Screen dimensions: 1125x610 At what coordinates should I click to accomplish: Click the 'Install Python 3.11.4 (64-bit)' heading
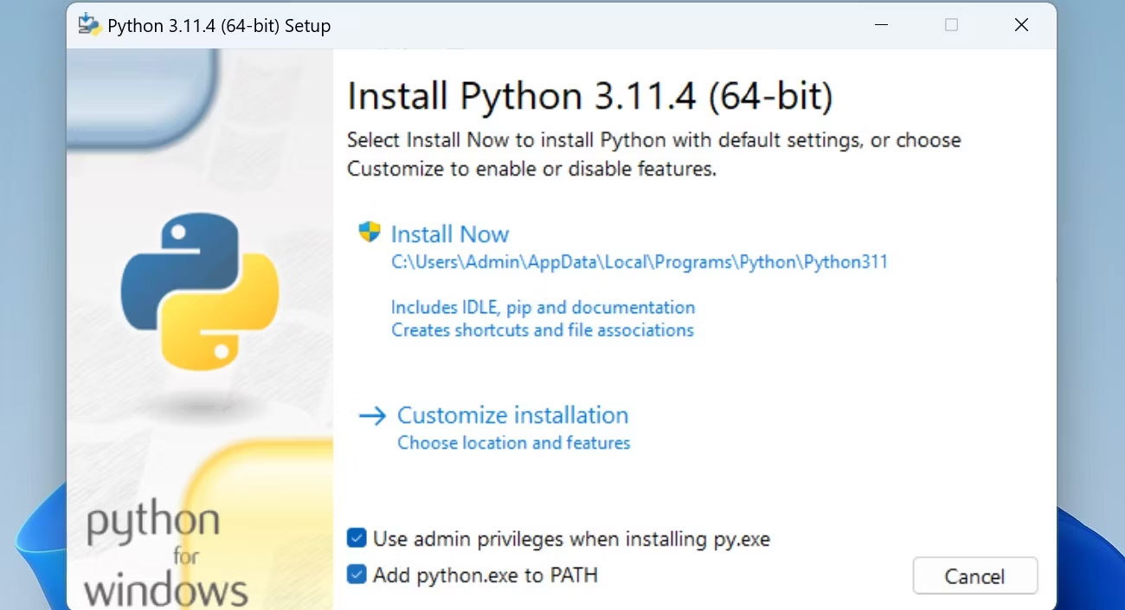(x=589, y=96)
